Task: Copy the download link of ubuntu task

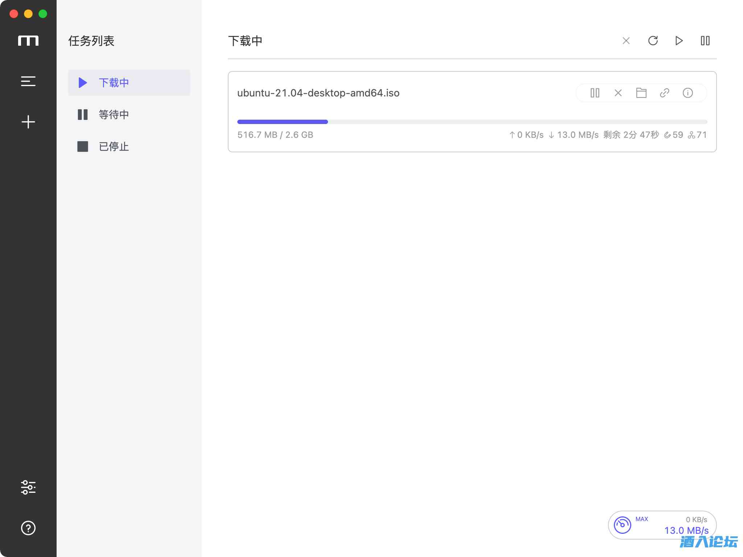Action: (x=665, y=93)
